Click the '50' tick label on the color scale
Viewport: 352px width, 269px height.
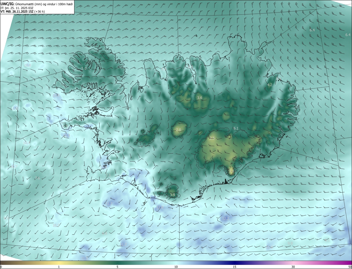350,267
